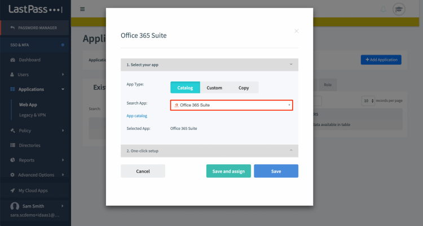Click the LastPass logo

point(36,10)
